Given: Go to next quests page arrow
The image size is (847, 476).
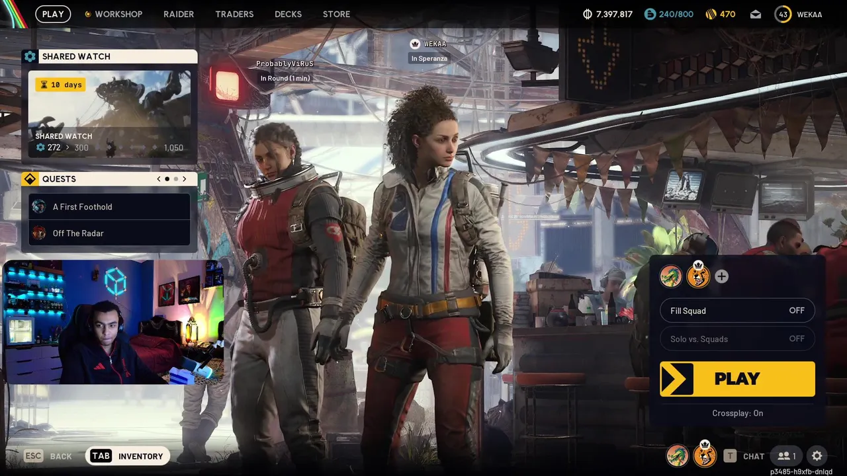Looking at the screenshot, I should tap(185, 179).
